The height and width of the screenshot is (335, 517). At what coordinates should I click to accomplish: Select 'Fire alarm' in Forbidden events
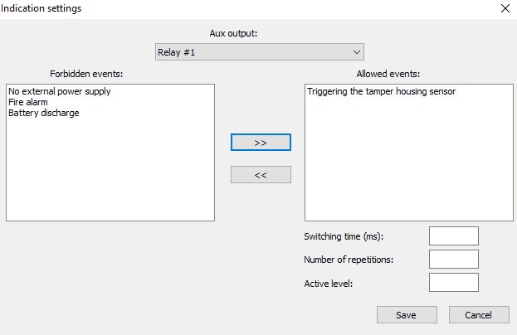(28, 102)
